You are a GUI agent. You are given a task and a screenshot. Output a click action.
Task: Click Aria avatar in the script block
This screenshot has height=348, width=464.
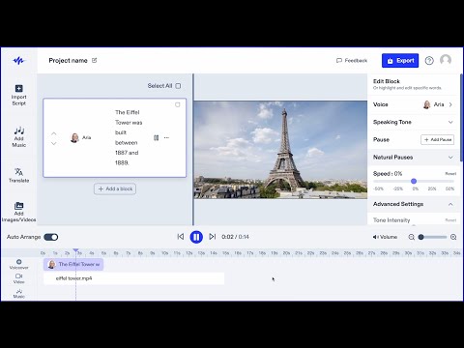tap(74, 137)
